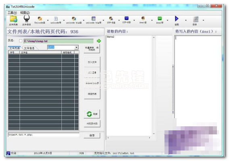
Task: Click the green Ansi save toolbar icon
Action: pos(160,19)
